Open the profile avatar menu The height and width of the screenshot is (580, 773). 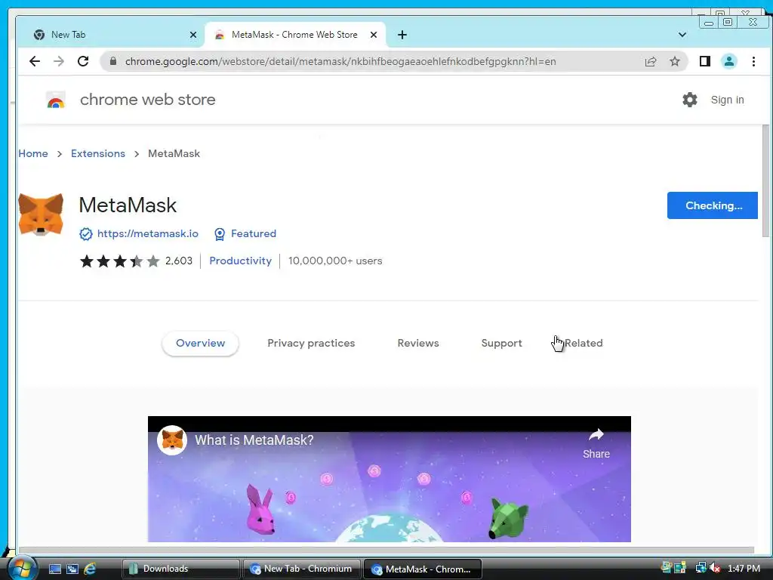pyautogui.click(x=728, y=61)
